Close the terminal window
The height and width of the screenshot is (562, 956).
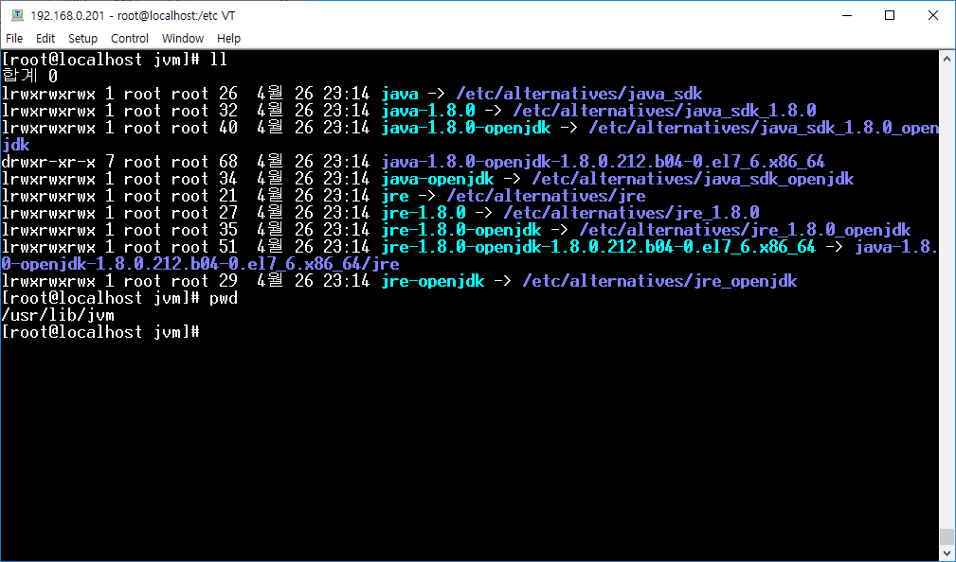(x=933, y=15)
